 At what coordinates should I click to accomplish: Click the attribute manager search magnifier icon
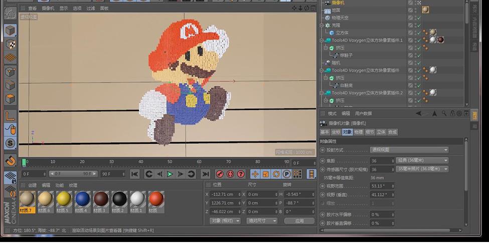[x=444, y=113]
